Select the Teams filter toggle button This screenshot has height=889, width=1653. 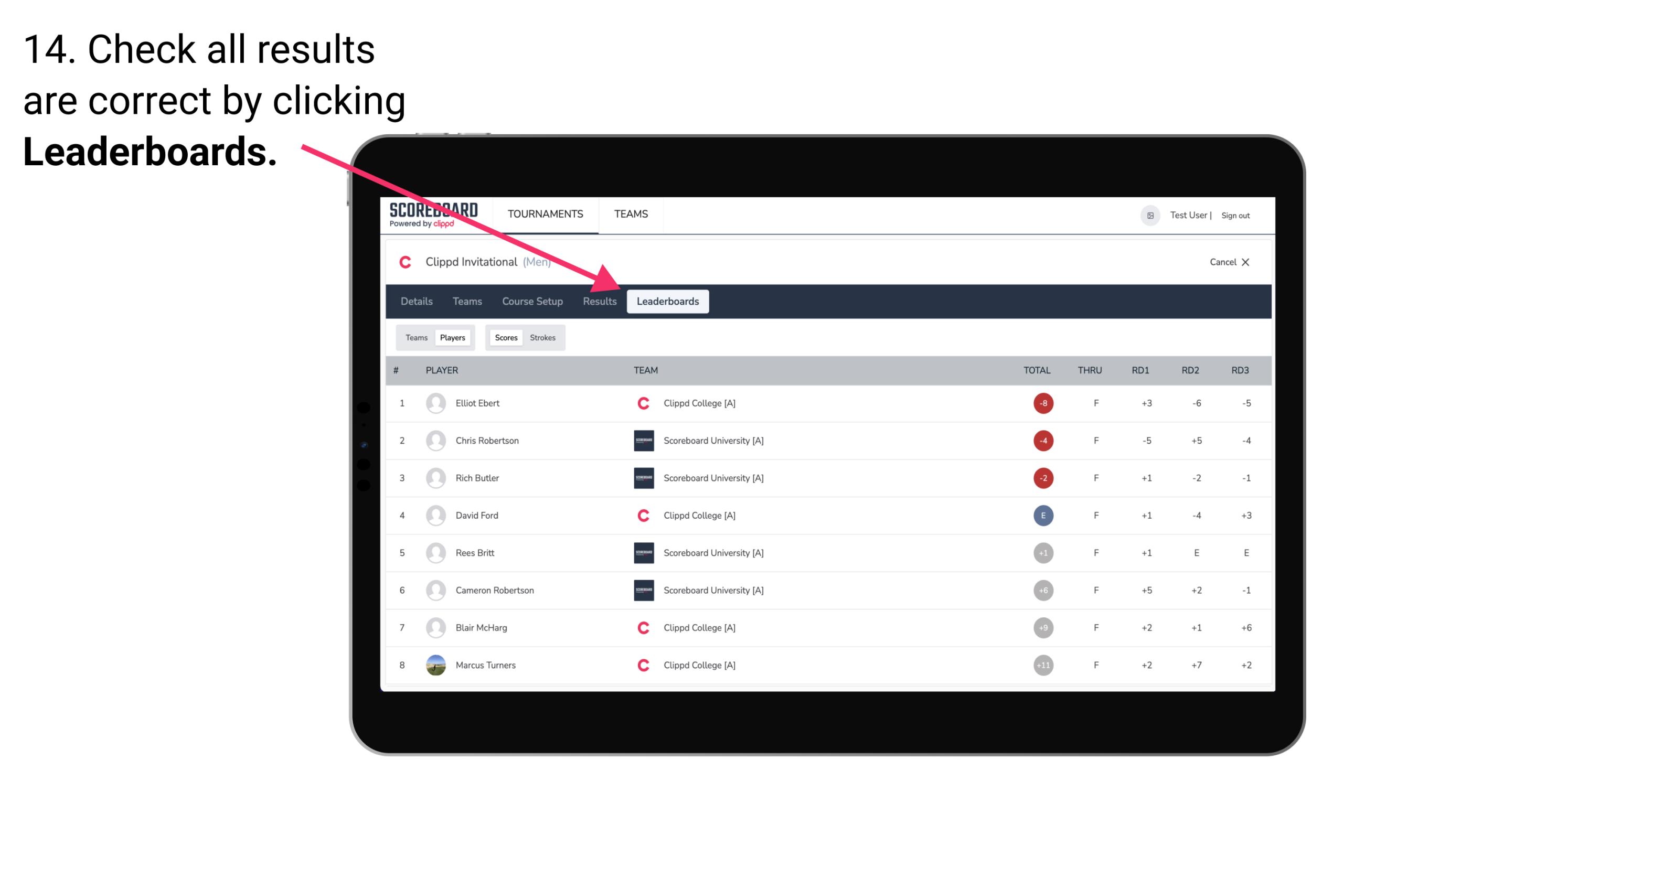[x=415, y=337]
